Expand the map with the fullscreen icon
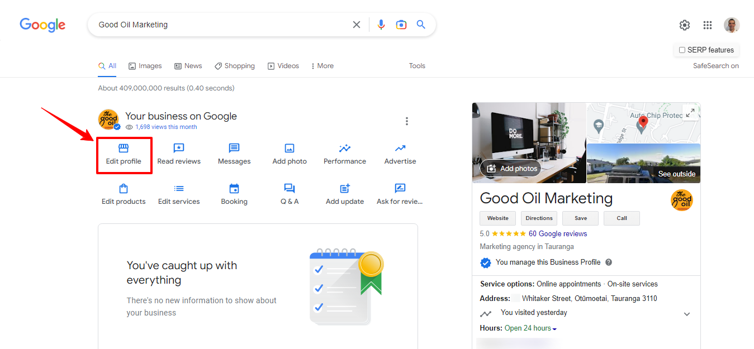 pyautogui.click(x=690, y=112)
